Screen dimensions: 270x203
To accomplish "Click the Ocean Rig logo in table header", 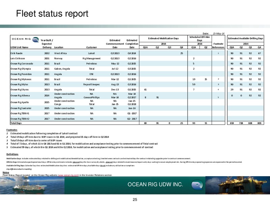I will click(x=26, y=39).
